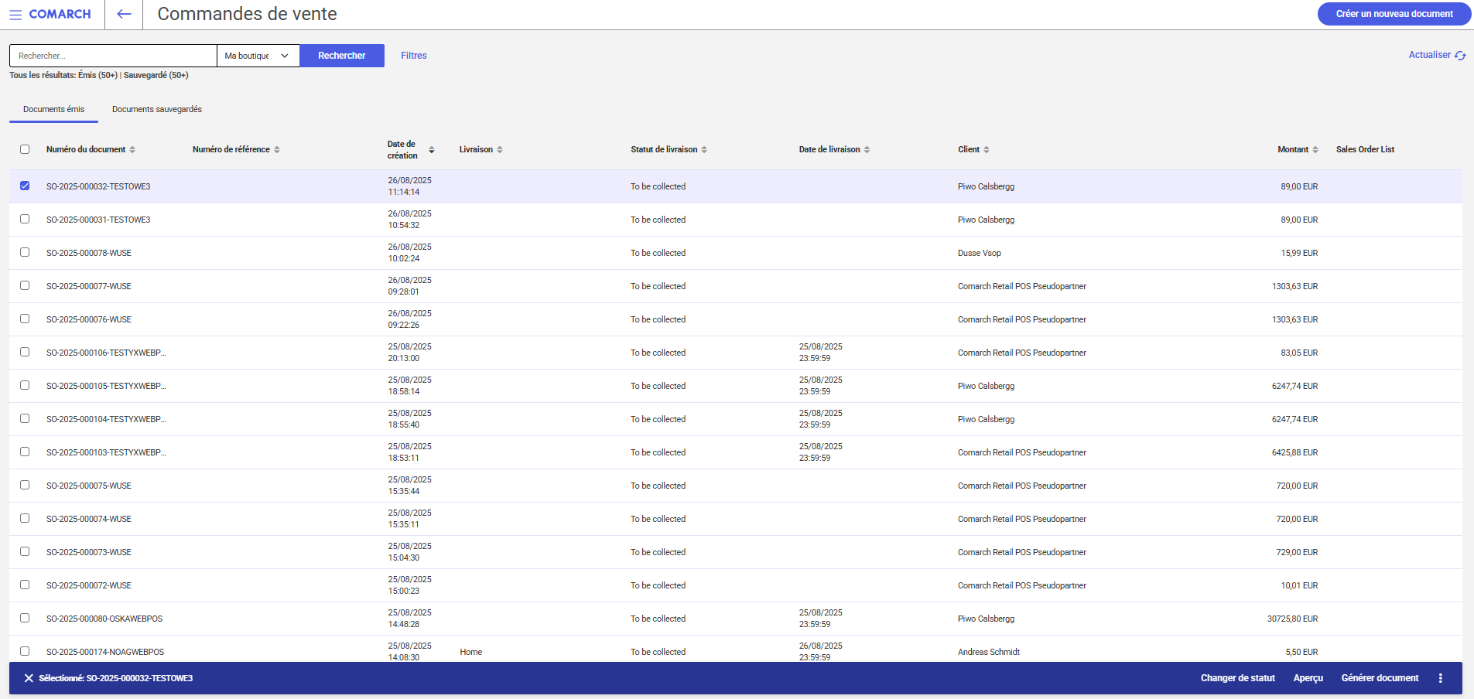Focus the Rechercher search input field
The height and width of the screenshot is (699, 1474).
113,56
